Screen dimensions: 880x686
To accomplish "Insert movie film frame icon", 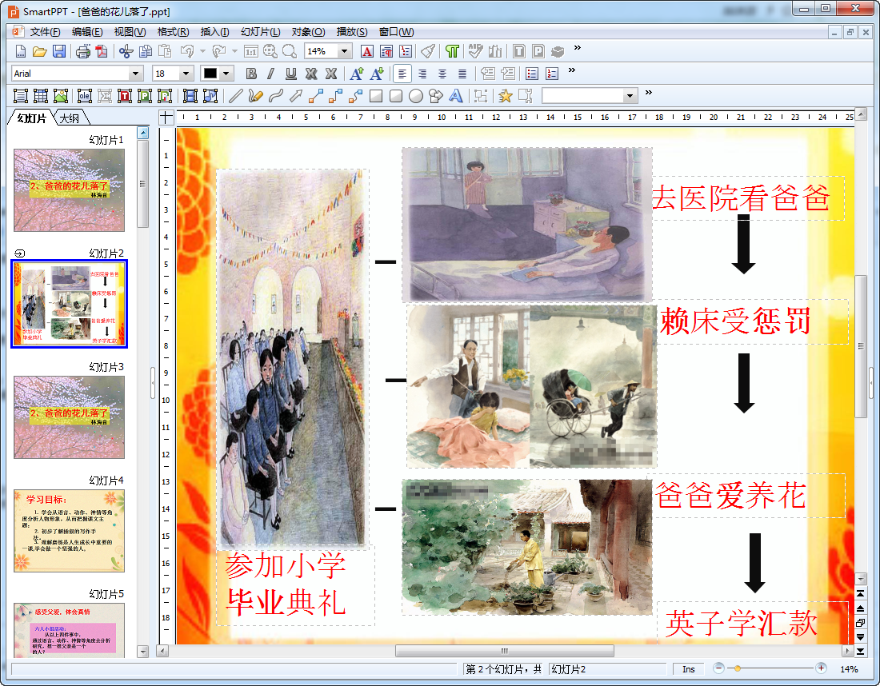I will point(190,96).
